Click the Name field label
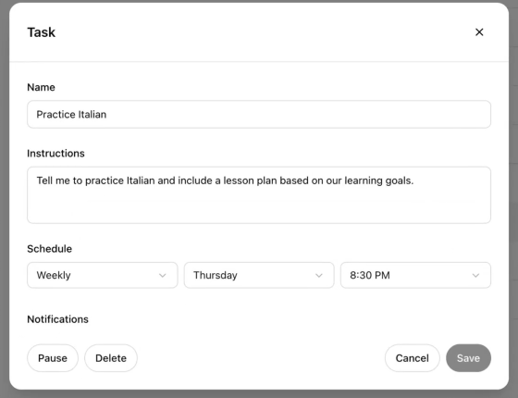Viewport: 518px width, 398px height. click(41, 87)
